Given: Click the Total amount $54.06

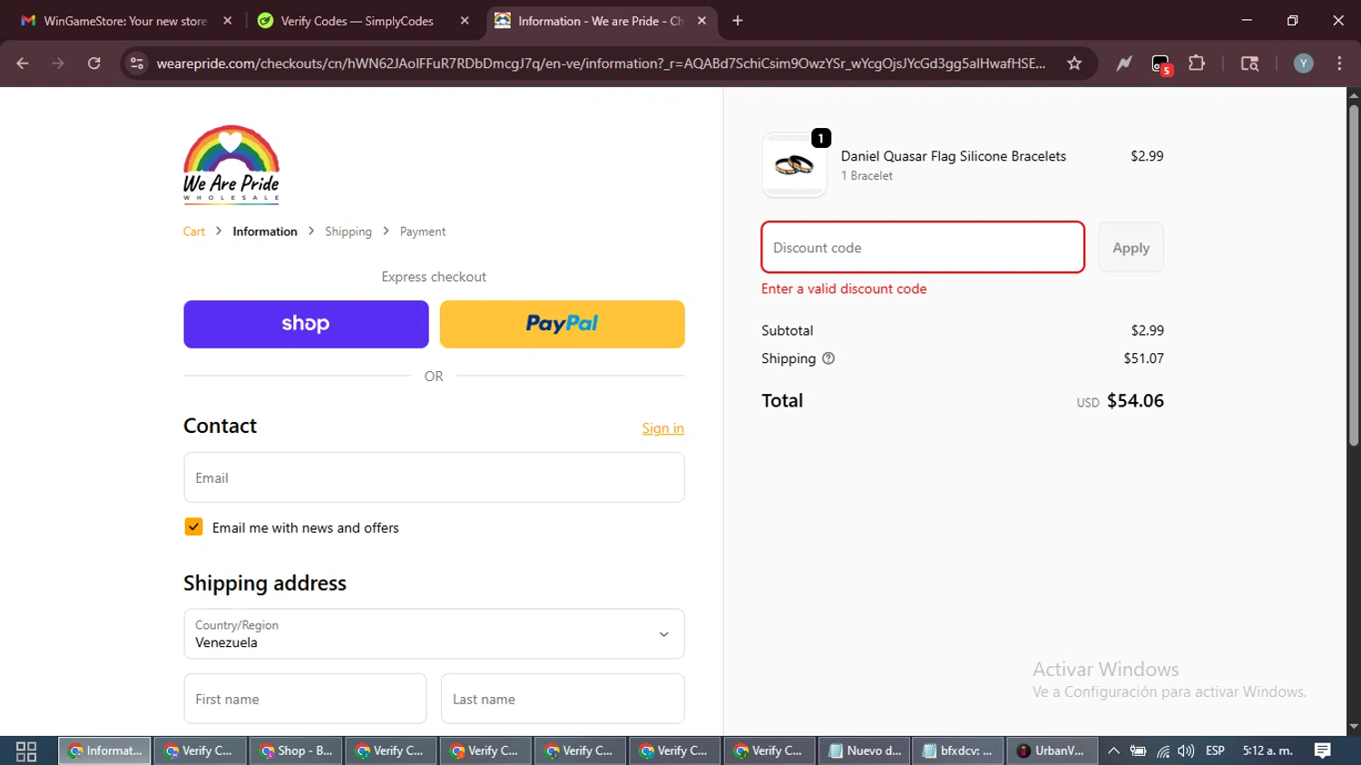Looking at the screenshot, I should [1135, 400].
